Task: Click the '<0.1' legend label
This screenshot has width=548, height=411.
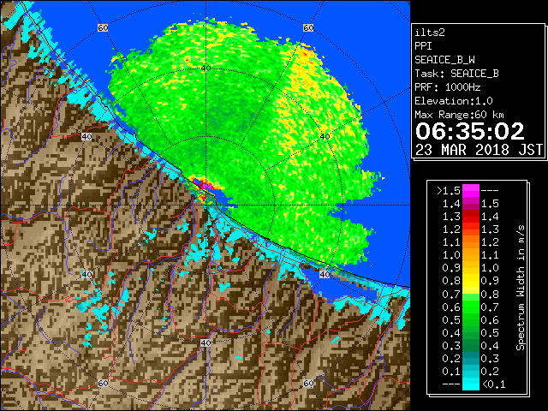Action: (494, 384)
